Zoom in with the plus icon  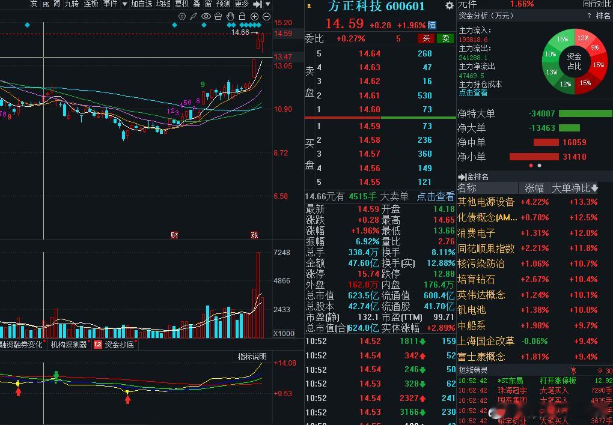tap(254, 16)
